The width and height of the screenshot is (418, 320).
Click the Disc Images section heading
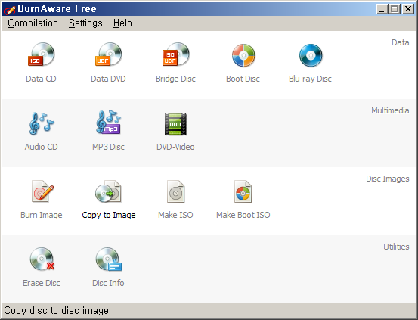pyautogui.click(x=388, y=179)
